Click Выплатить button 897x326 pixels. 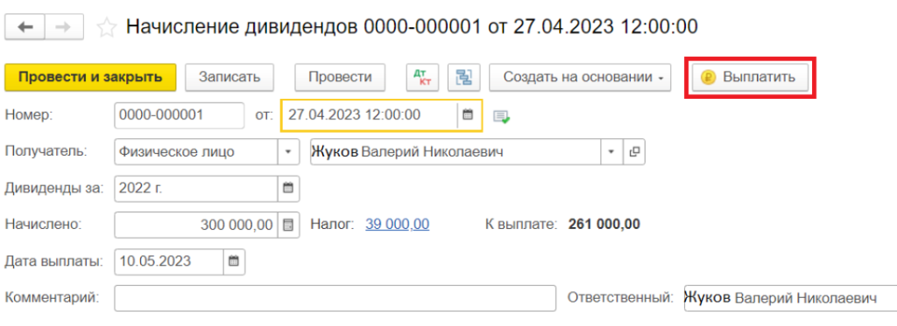point(750,77)
